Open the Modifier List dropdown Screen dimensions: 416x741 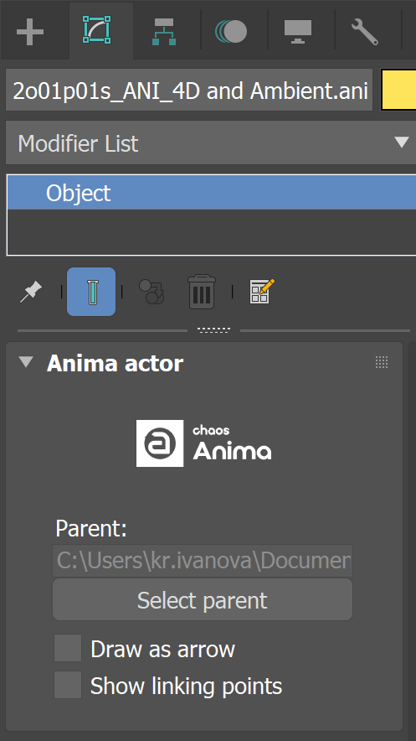pos(211,142)
